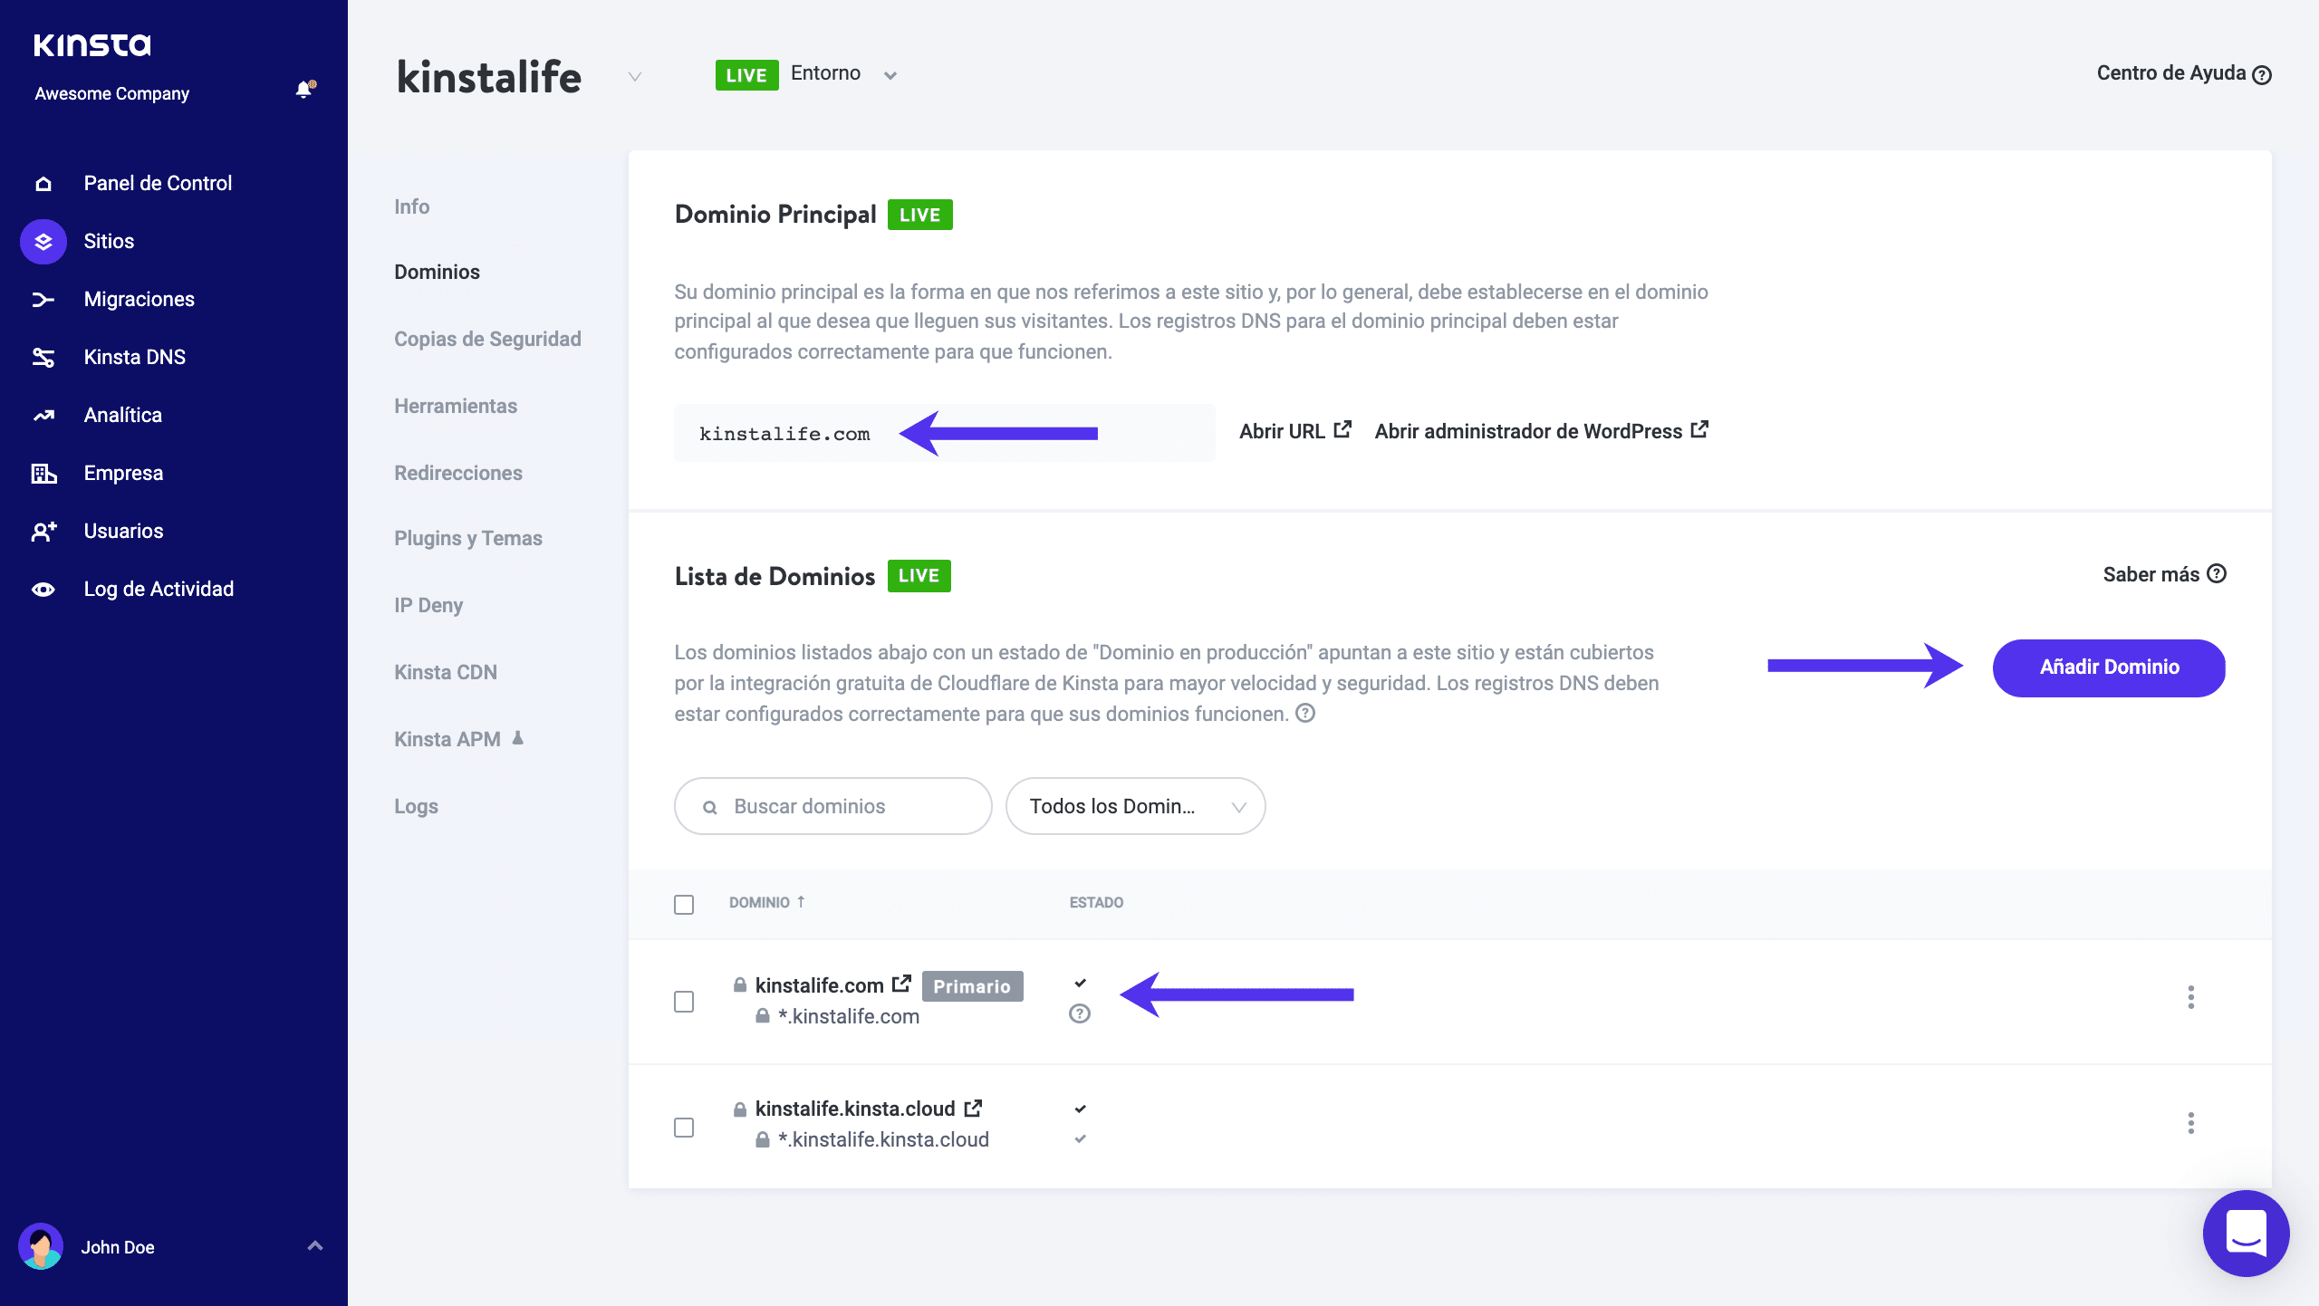This screenshot has height=1306, width=2319.
Task: Go to Copias de Seguridad tab
Action: coord(487,339)
